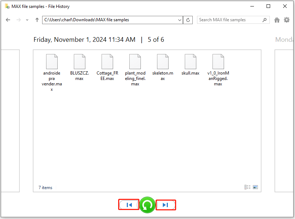Expand the address bar history dropdown

(x=180, y=20)
